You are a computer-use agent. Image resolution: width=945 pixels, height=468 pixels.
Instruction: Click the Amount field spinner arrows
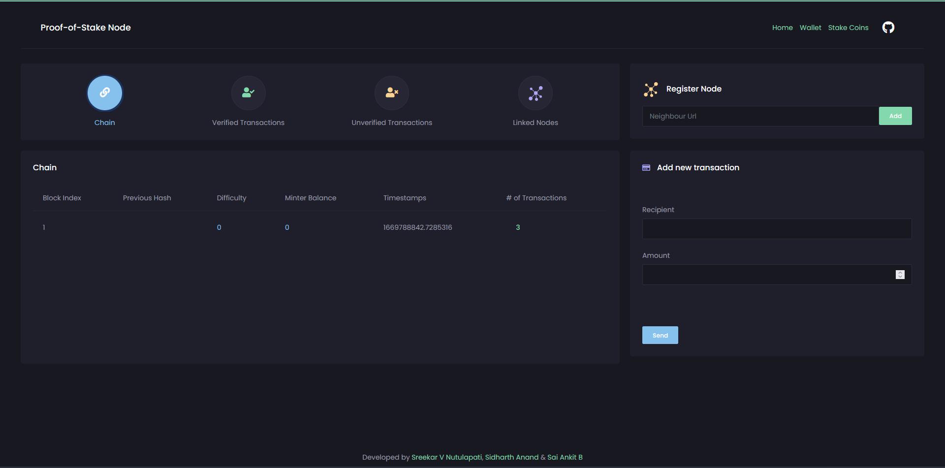(900, 275)
